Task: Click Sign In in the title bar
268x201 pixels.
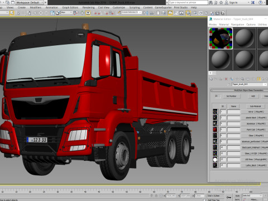Action: (x=233, y=2)
